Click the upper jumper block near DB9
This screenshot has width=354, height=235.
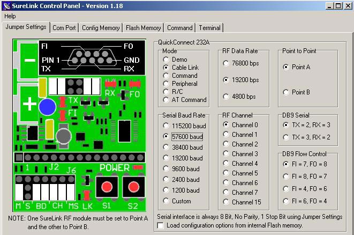[74, 86]
